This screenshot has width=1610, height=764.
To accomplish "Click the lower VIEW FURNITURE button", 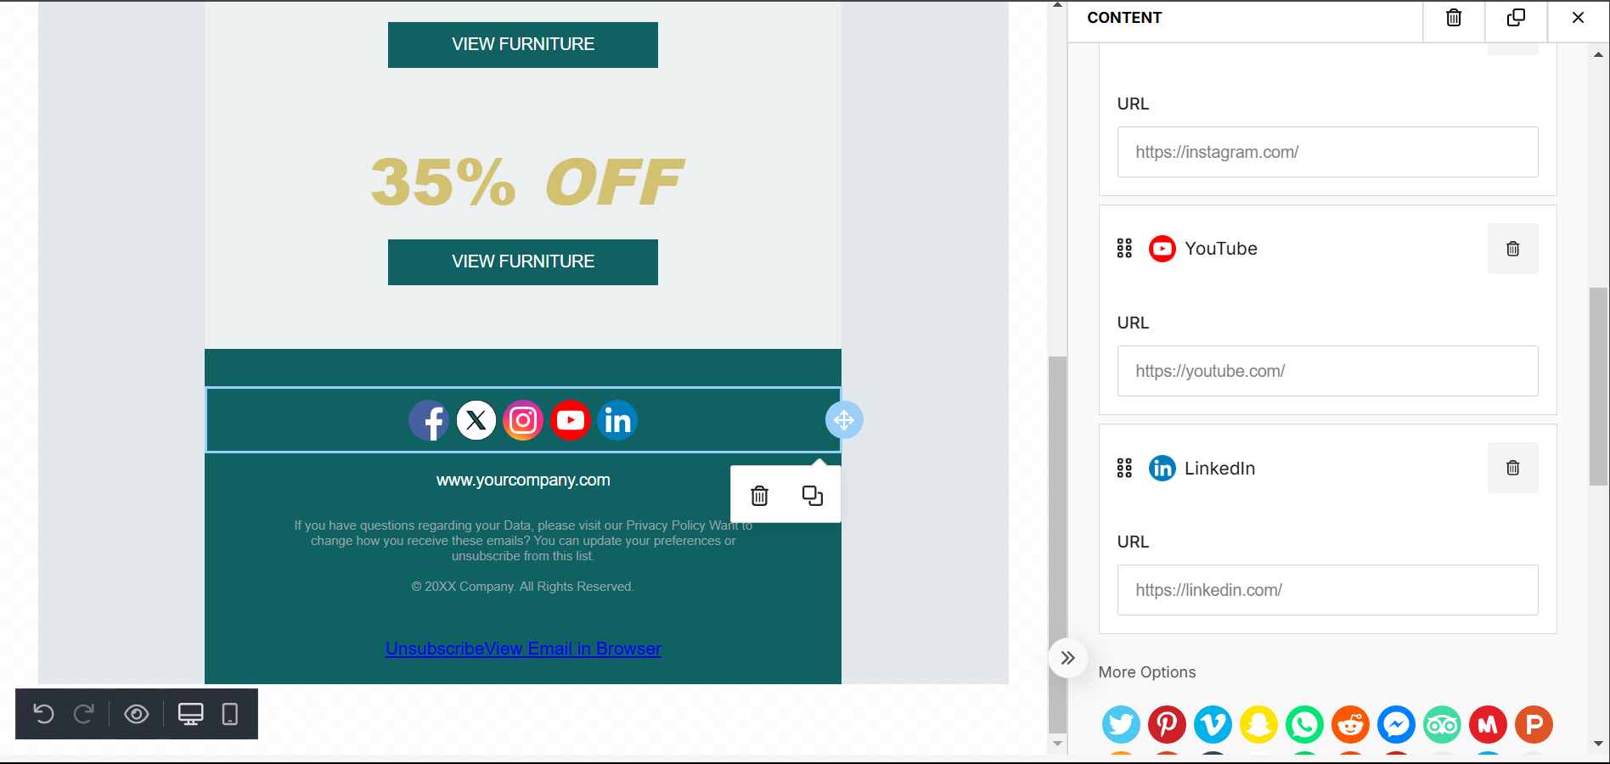I will click(523, 262).
